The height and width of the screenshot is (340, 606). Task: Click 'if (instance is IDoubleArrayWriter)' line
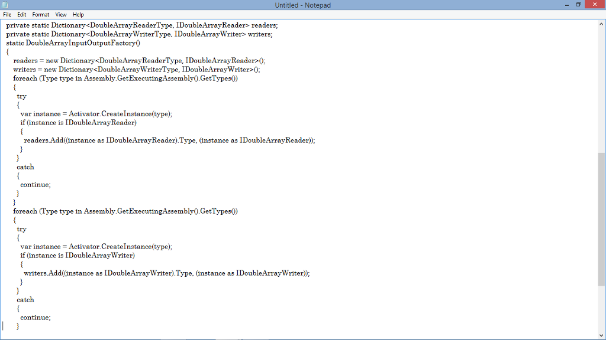click(78, 256)
